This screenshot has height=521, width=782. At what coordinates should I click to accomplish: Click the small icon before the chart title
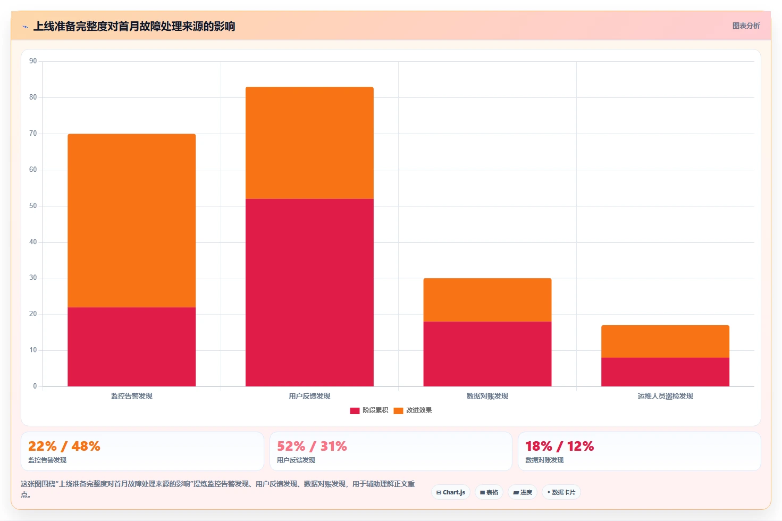click(x=25, y=27)
